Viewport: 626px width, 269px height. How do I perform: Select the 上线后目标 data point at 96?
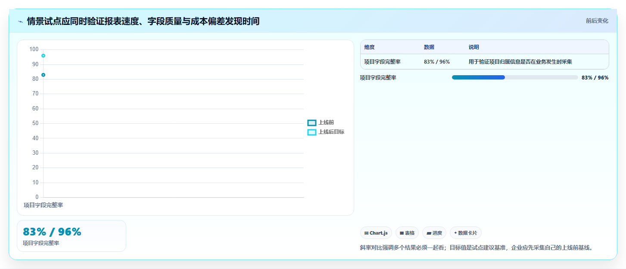[x=43, y=56]
